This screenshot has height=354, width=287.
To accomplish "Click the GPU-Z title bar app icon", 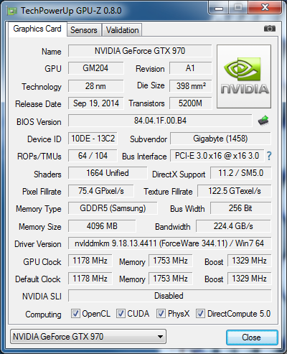I will pos(12,11).
